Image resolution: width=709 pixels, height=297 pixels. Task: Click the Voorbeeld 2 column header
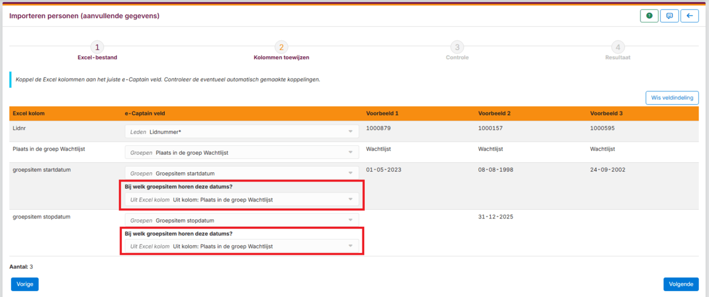pyautogui.click(x=494, y=113)
